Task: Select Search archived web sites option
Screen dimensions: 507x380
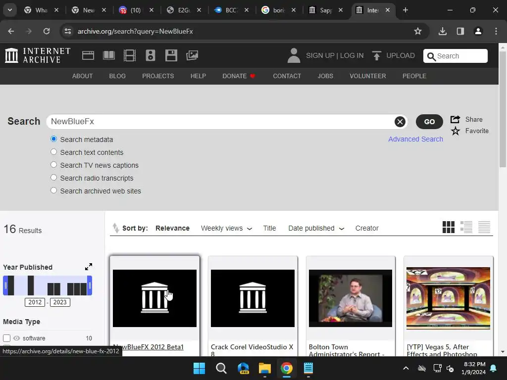Action: (x=53, y=190)
